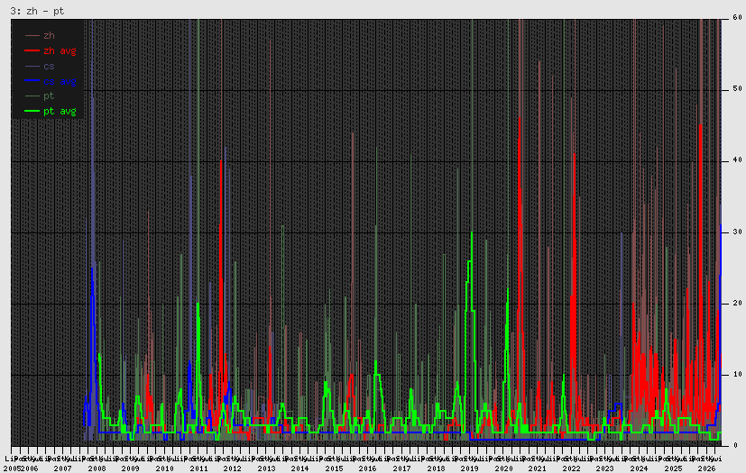Select the 'pt avg' legend label
Screen dimensions: 746x473
pyautogui.click(x=60, y=111)
